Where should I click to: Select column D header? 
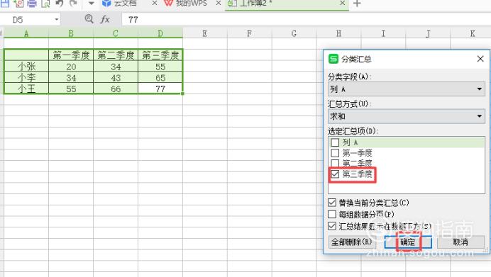point(160,33)
